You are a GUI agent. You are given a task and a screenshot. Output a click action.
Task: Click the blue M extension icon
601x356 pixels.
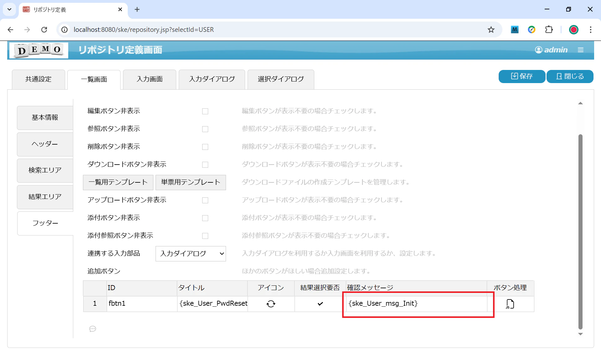[x=515, y=30]
